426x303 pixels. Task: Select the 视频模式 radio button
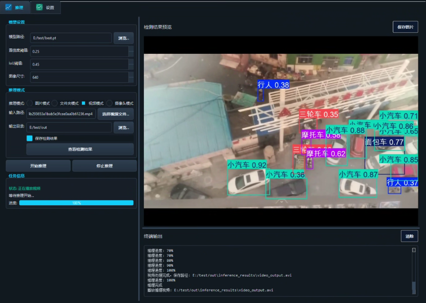coord(83,103)
